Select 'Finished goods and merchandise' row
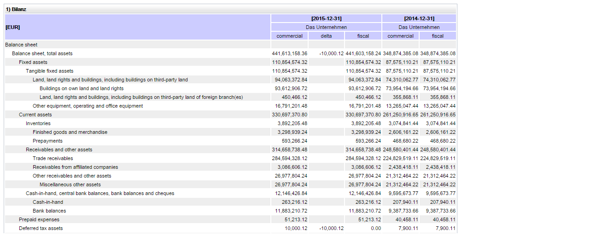 [x=70, y=132]
